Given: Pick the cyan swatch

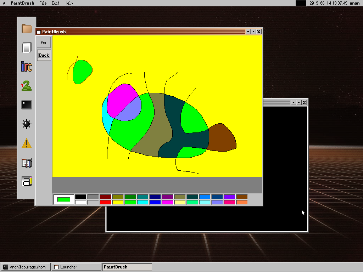Looking at the screenshot, I should [x=143, y=202].
